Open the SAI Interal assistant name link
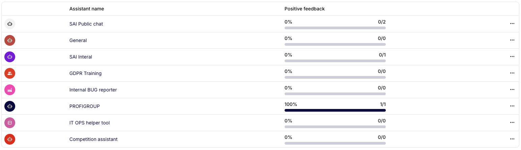The width and height of the screenshot is (521, 150). click(81, 57)
